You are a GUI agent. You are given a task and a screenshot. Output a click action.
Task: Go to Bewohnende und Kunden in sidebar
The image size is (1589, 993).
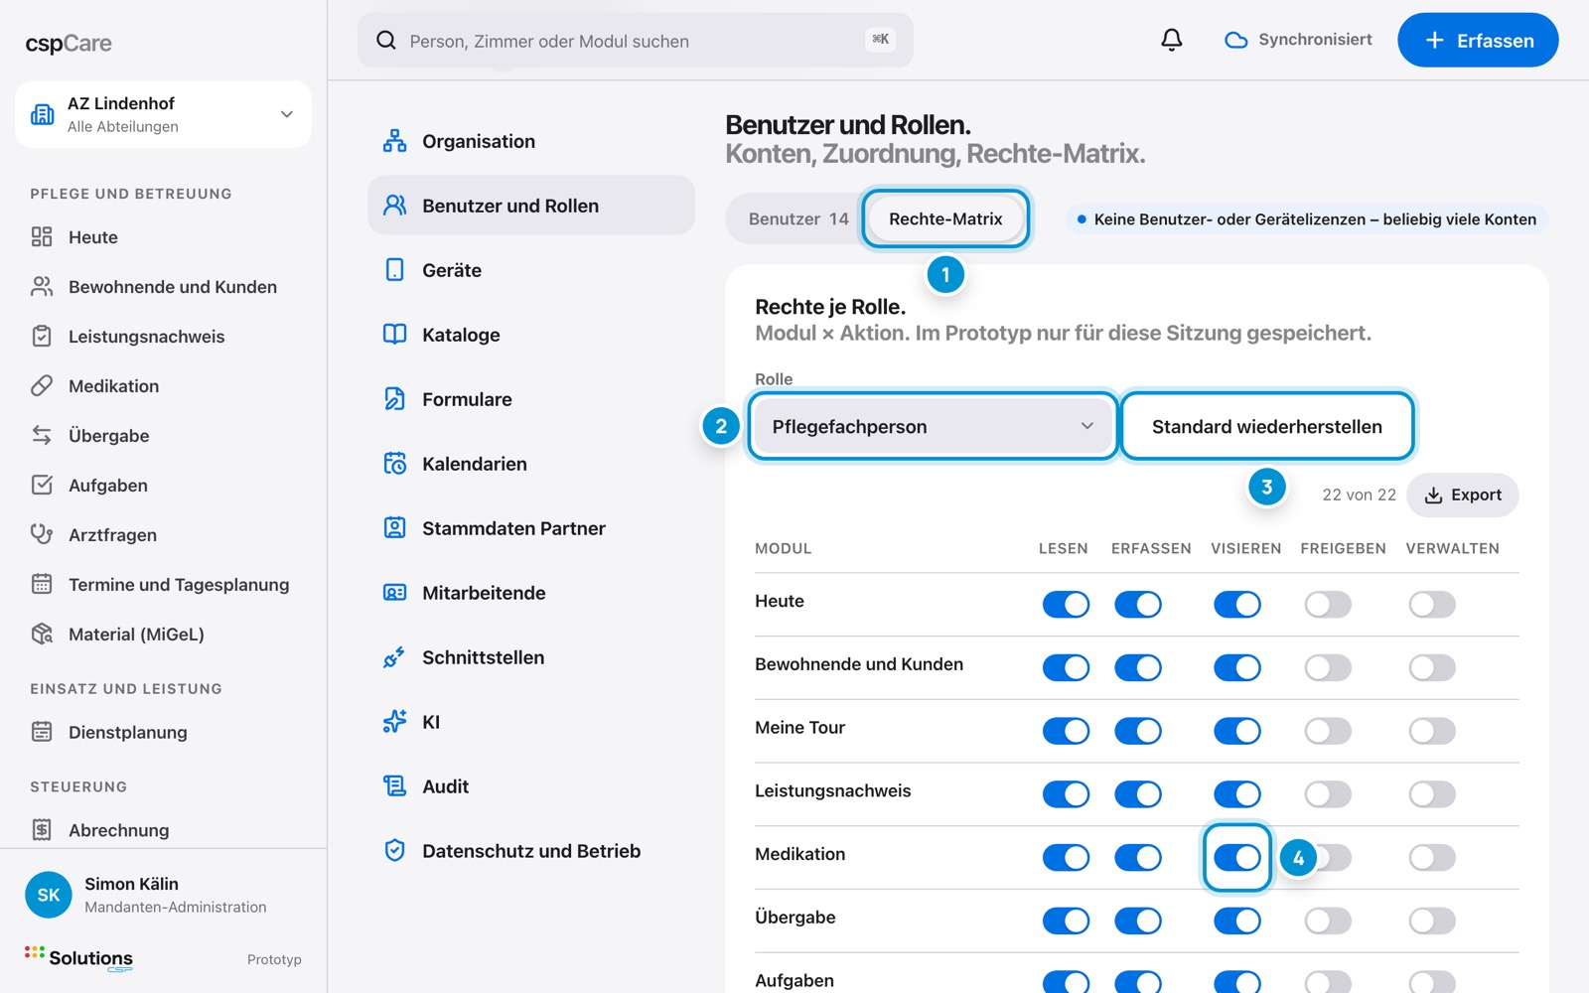tap(163, 287)
